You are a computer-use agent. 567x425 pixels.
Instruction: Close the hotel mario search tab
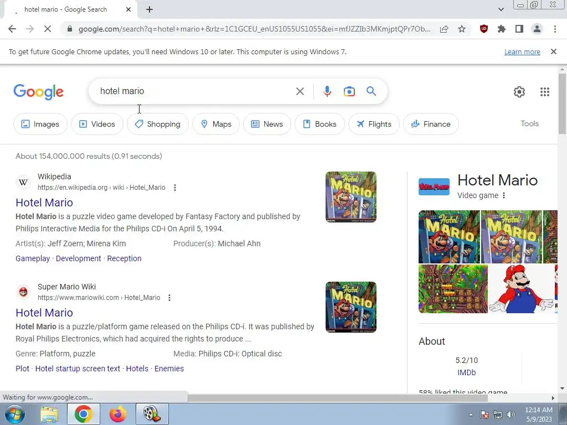128,9
